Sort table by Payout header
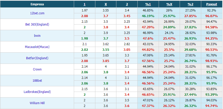This screenshot has height=109, width=223. (x=212, y=4)
